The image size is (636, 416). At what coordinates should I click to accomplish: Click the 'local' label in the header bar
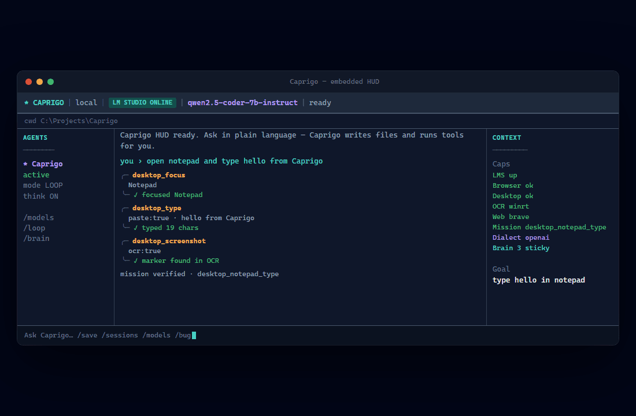point(86,103)
